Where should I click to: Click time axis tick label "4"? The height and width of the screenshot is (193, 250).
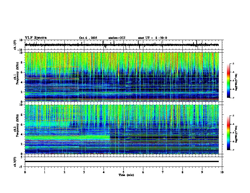(x=104, y=172)
